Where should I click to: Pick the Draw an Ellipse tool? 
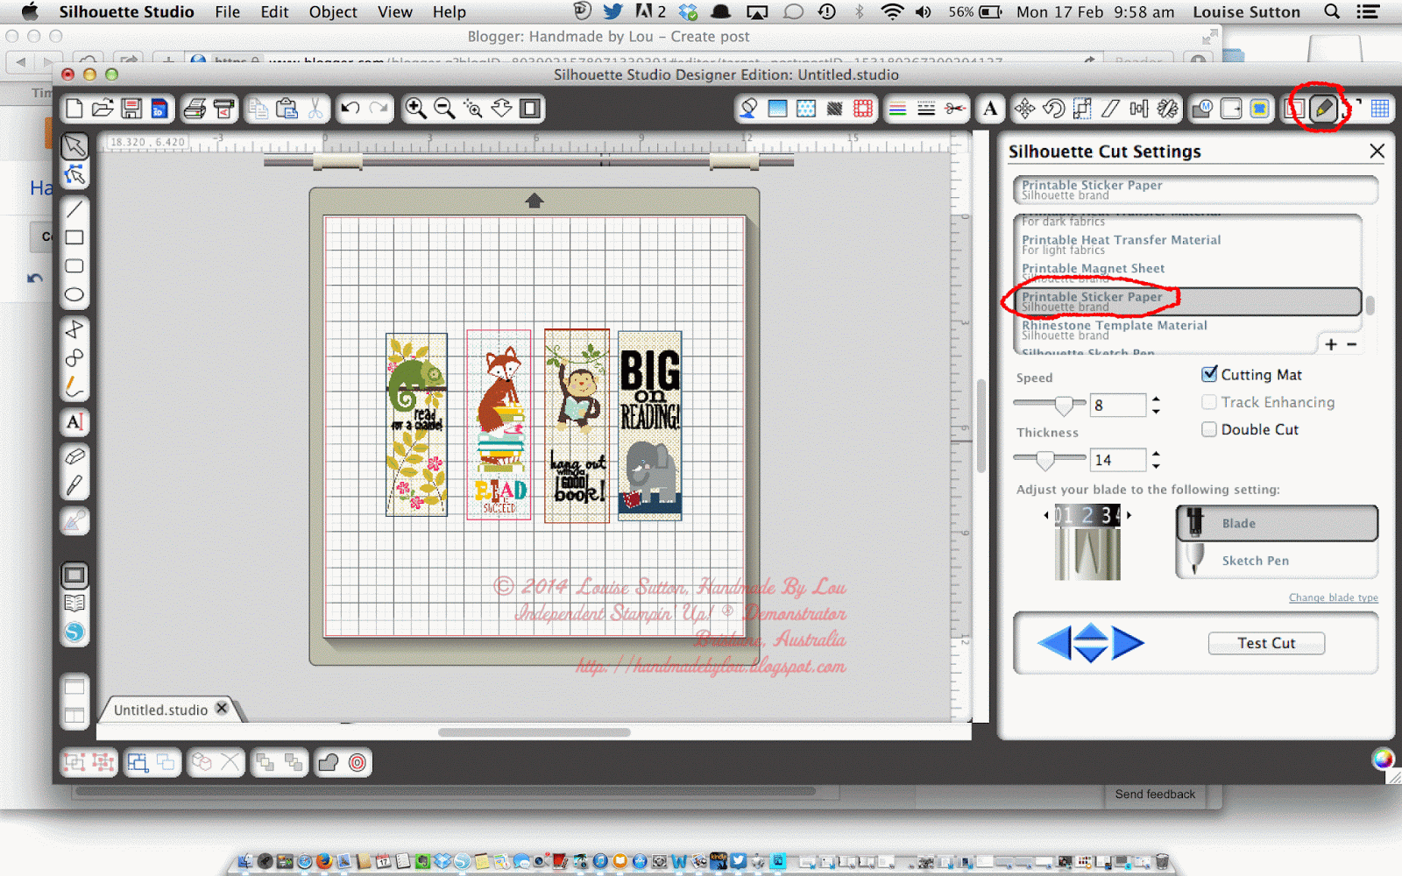(74, 294)
